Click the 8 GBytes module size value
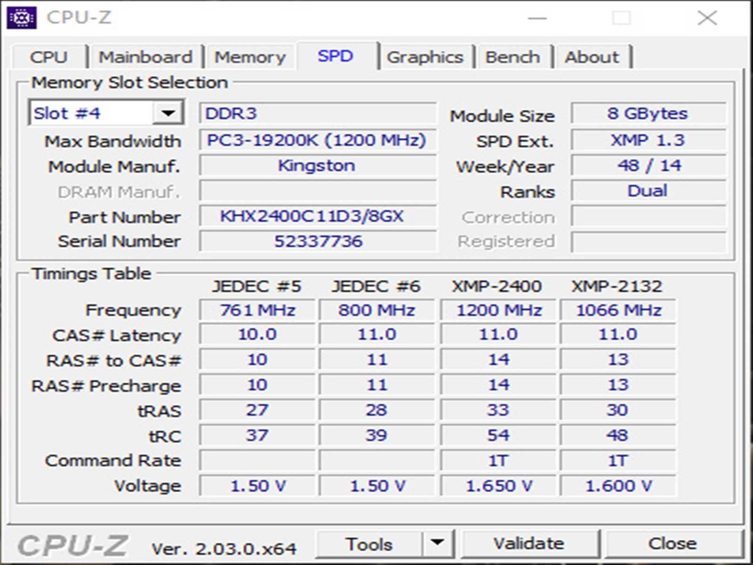Image resolution: width=753 pixels, height=565 pixels. [649, 113]
